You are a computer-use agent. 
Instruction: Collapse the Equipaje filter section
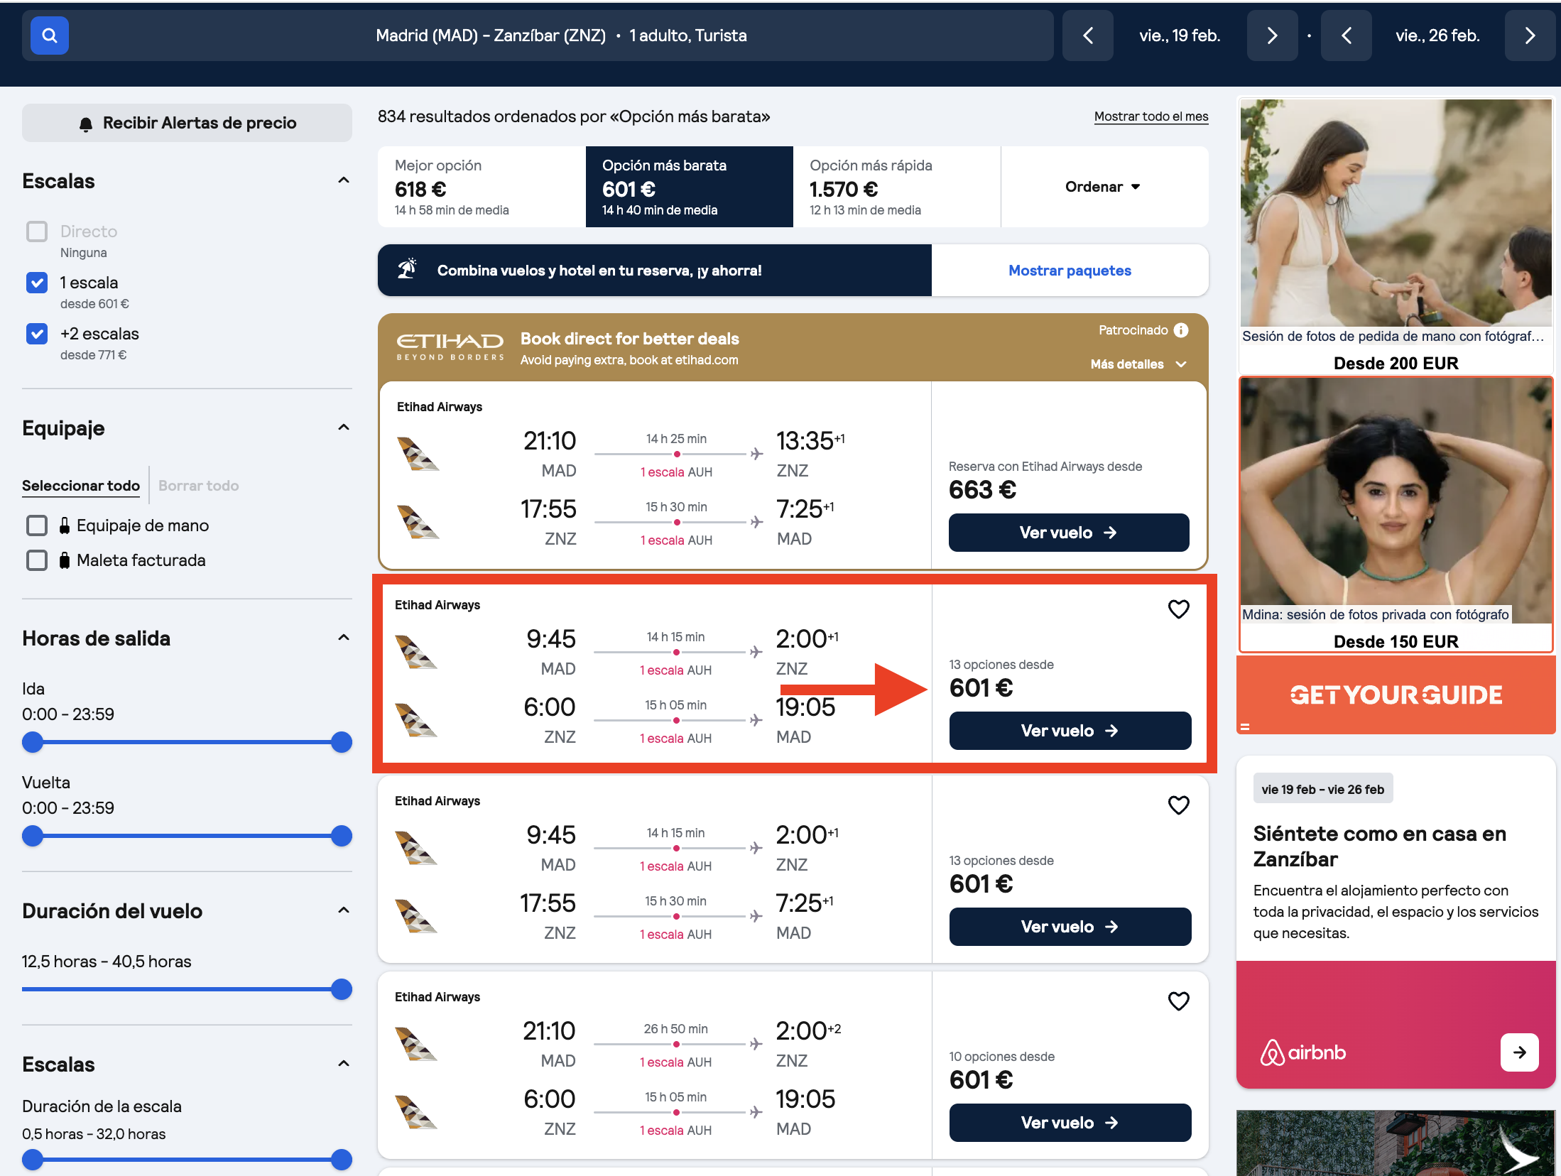pos(344,428)
